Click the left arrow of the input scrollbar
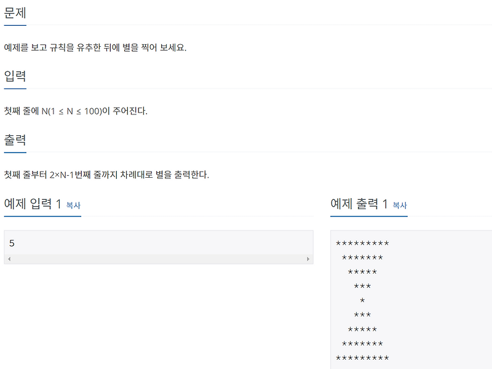492x369 pixels. pyautogui.click(x=9, y=259)
